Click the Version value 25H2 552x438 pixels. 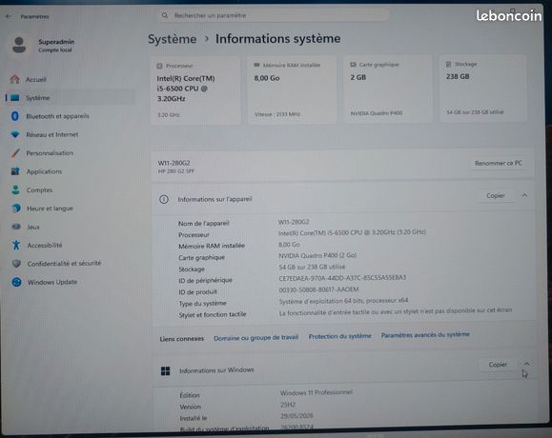tap(288, 405)
